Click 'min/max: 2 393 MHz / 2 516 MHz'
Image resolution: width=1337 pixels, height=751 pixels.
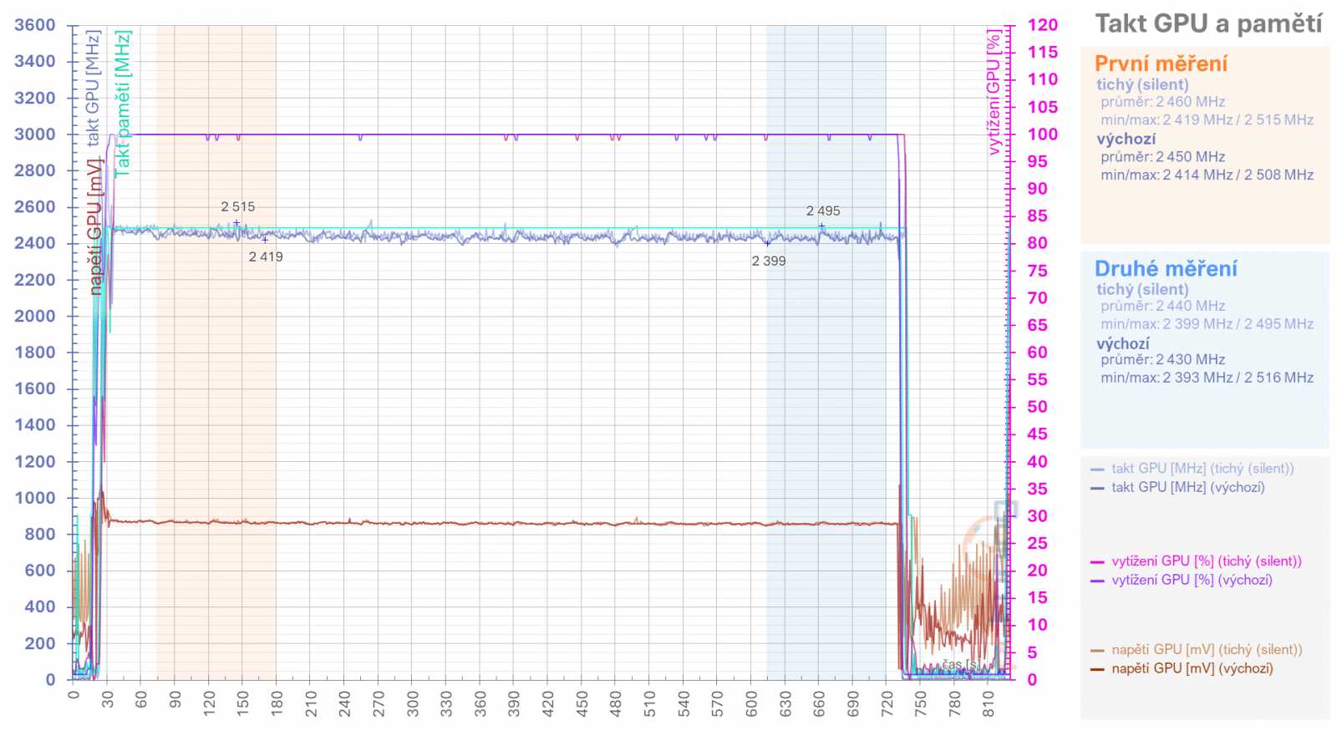(x=1207, y=378)
